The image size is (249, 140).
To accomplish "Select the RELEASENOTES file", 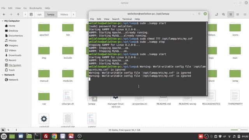I will (211, 98).
